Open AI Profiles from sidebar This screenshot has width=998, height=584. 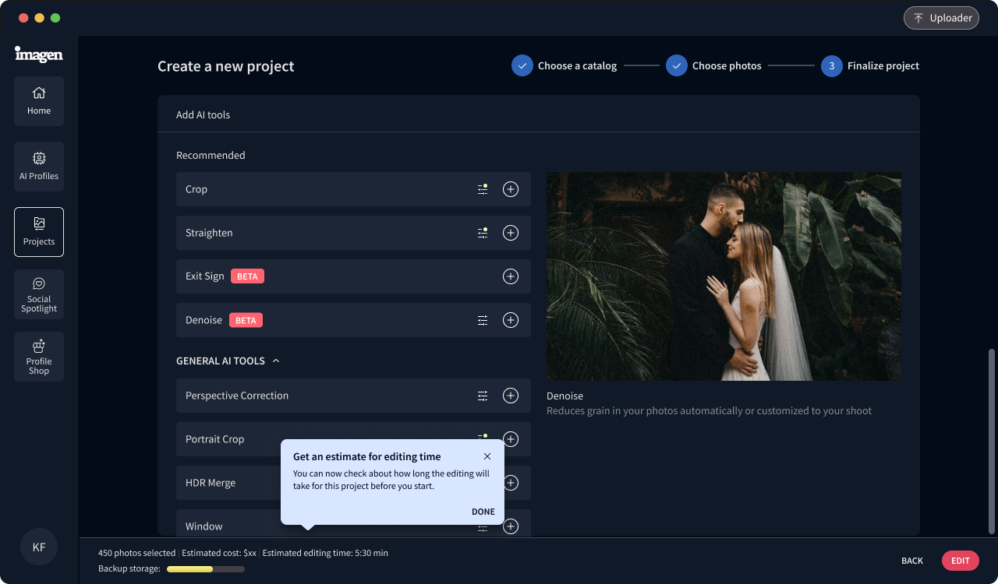tap(39, 167)
